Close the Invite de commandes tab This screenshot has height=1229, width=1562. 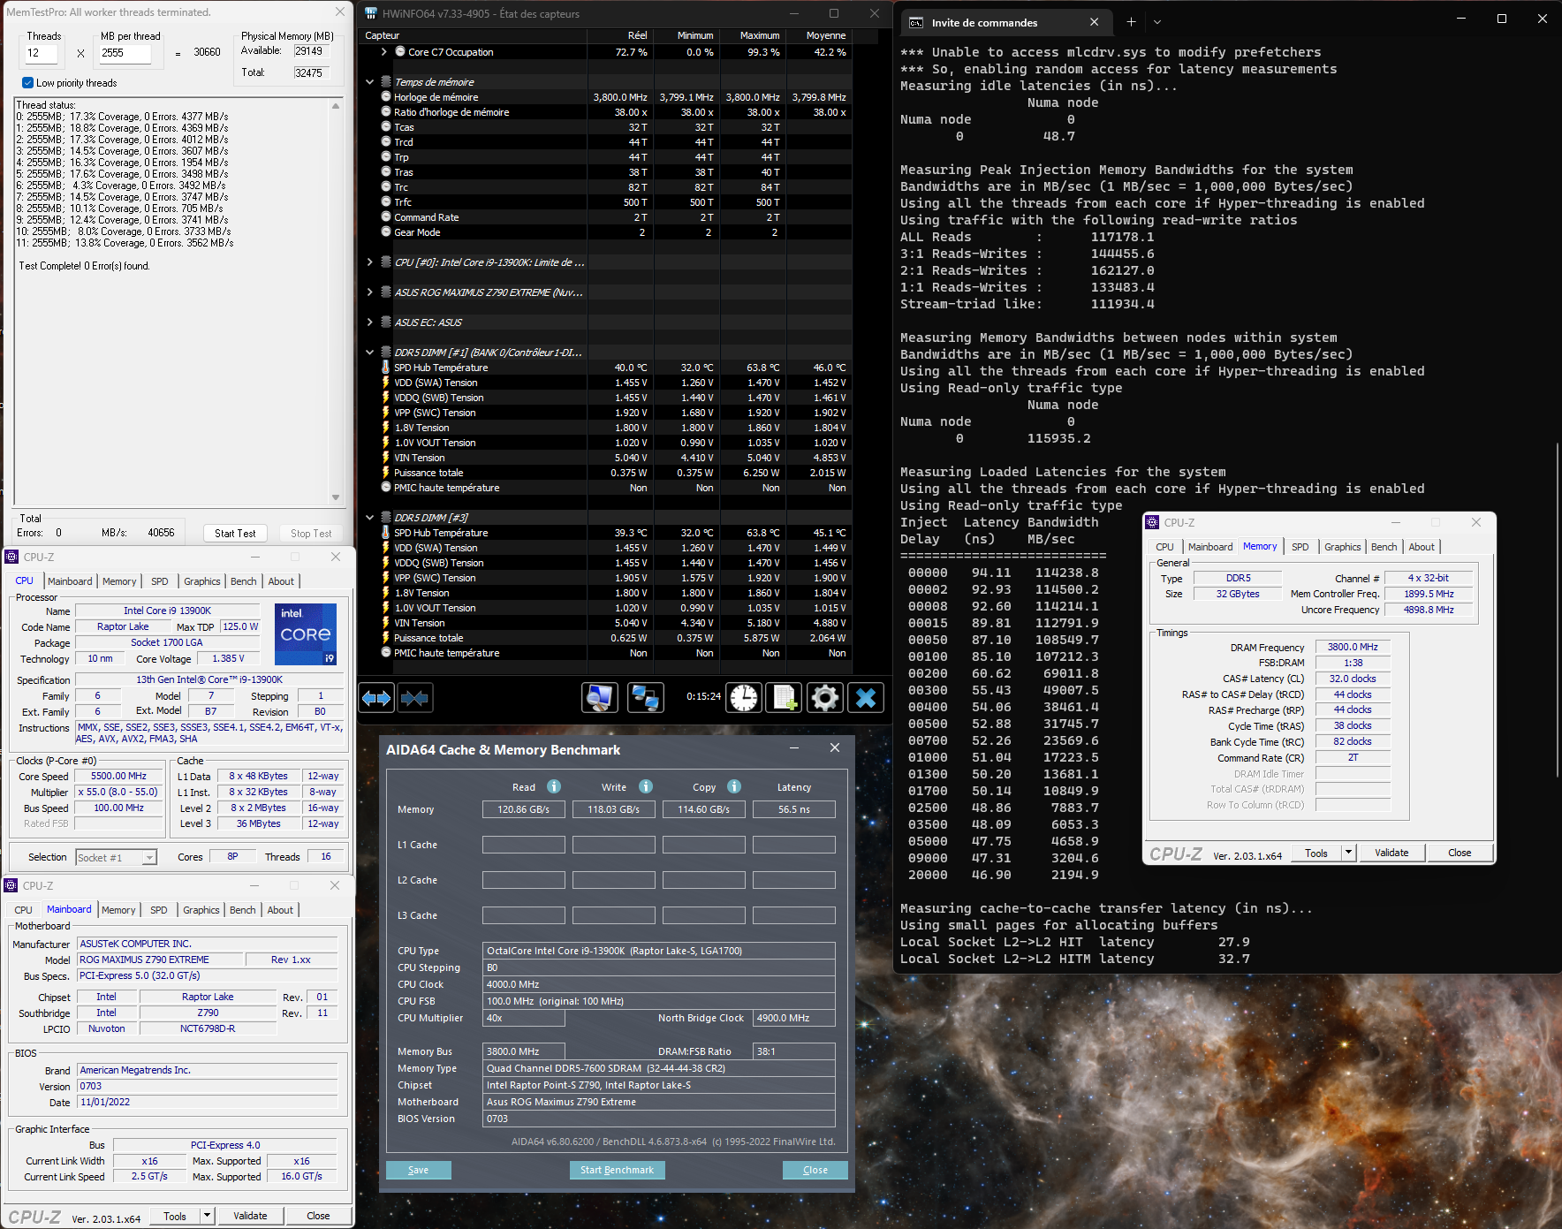[1095, 22]
